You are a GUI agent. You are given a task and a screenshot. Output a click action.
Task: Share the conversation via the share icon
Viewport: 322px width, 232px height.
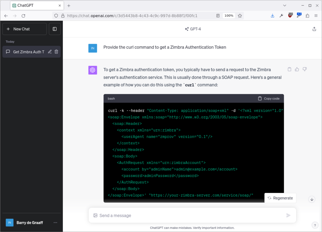click(x=314, y=29)
